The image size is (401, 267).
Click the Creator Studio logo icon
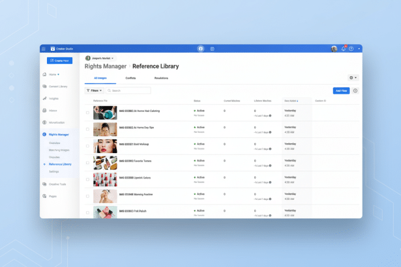[x=53, y=49]
